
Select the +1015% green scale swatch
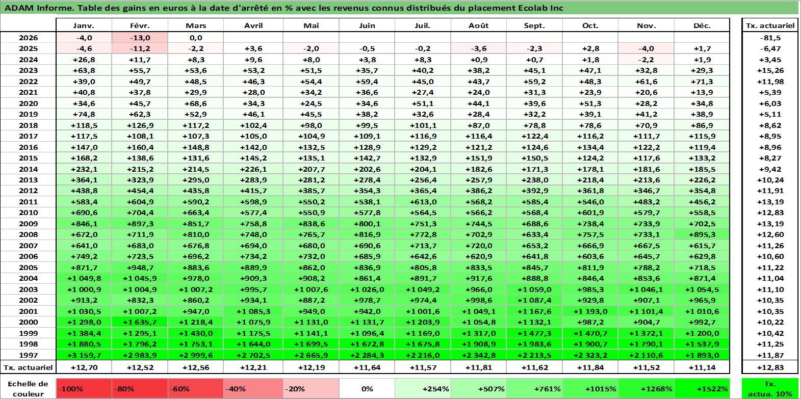tap(590, 389)
